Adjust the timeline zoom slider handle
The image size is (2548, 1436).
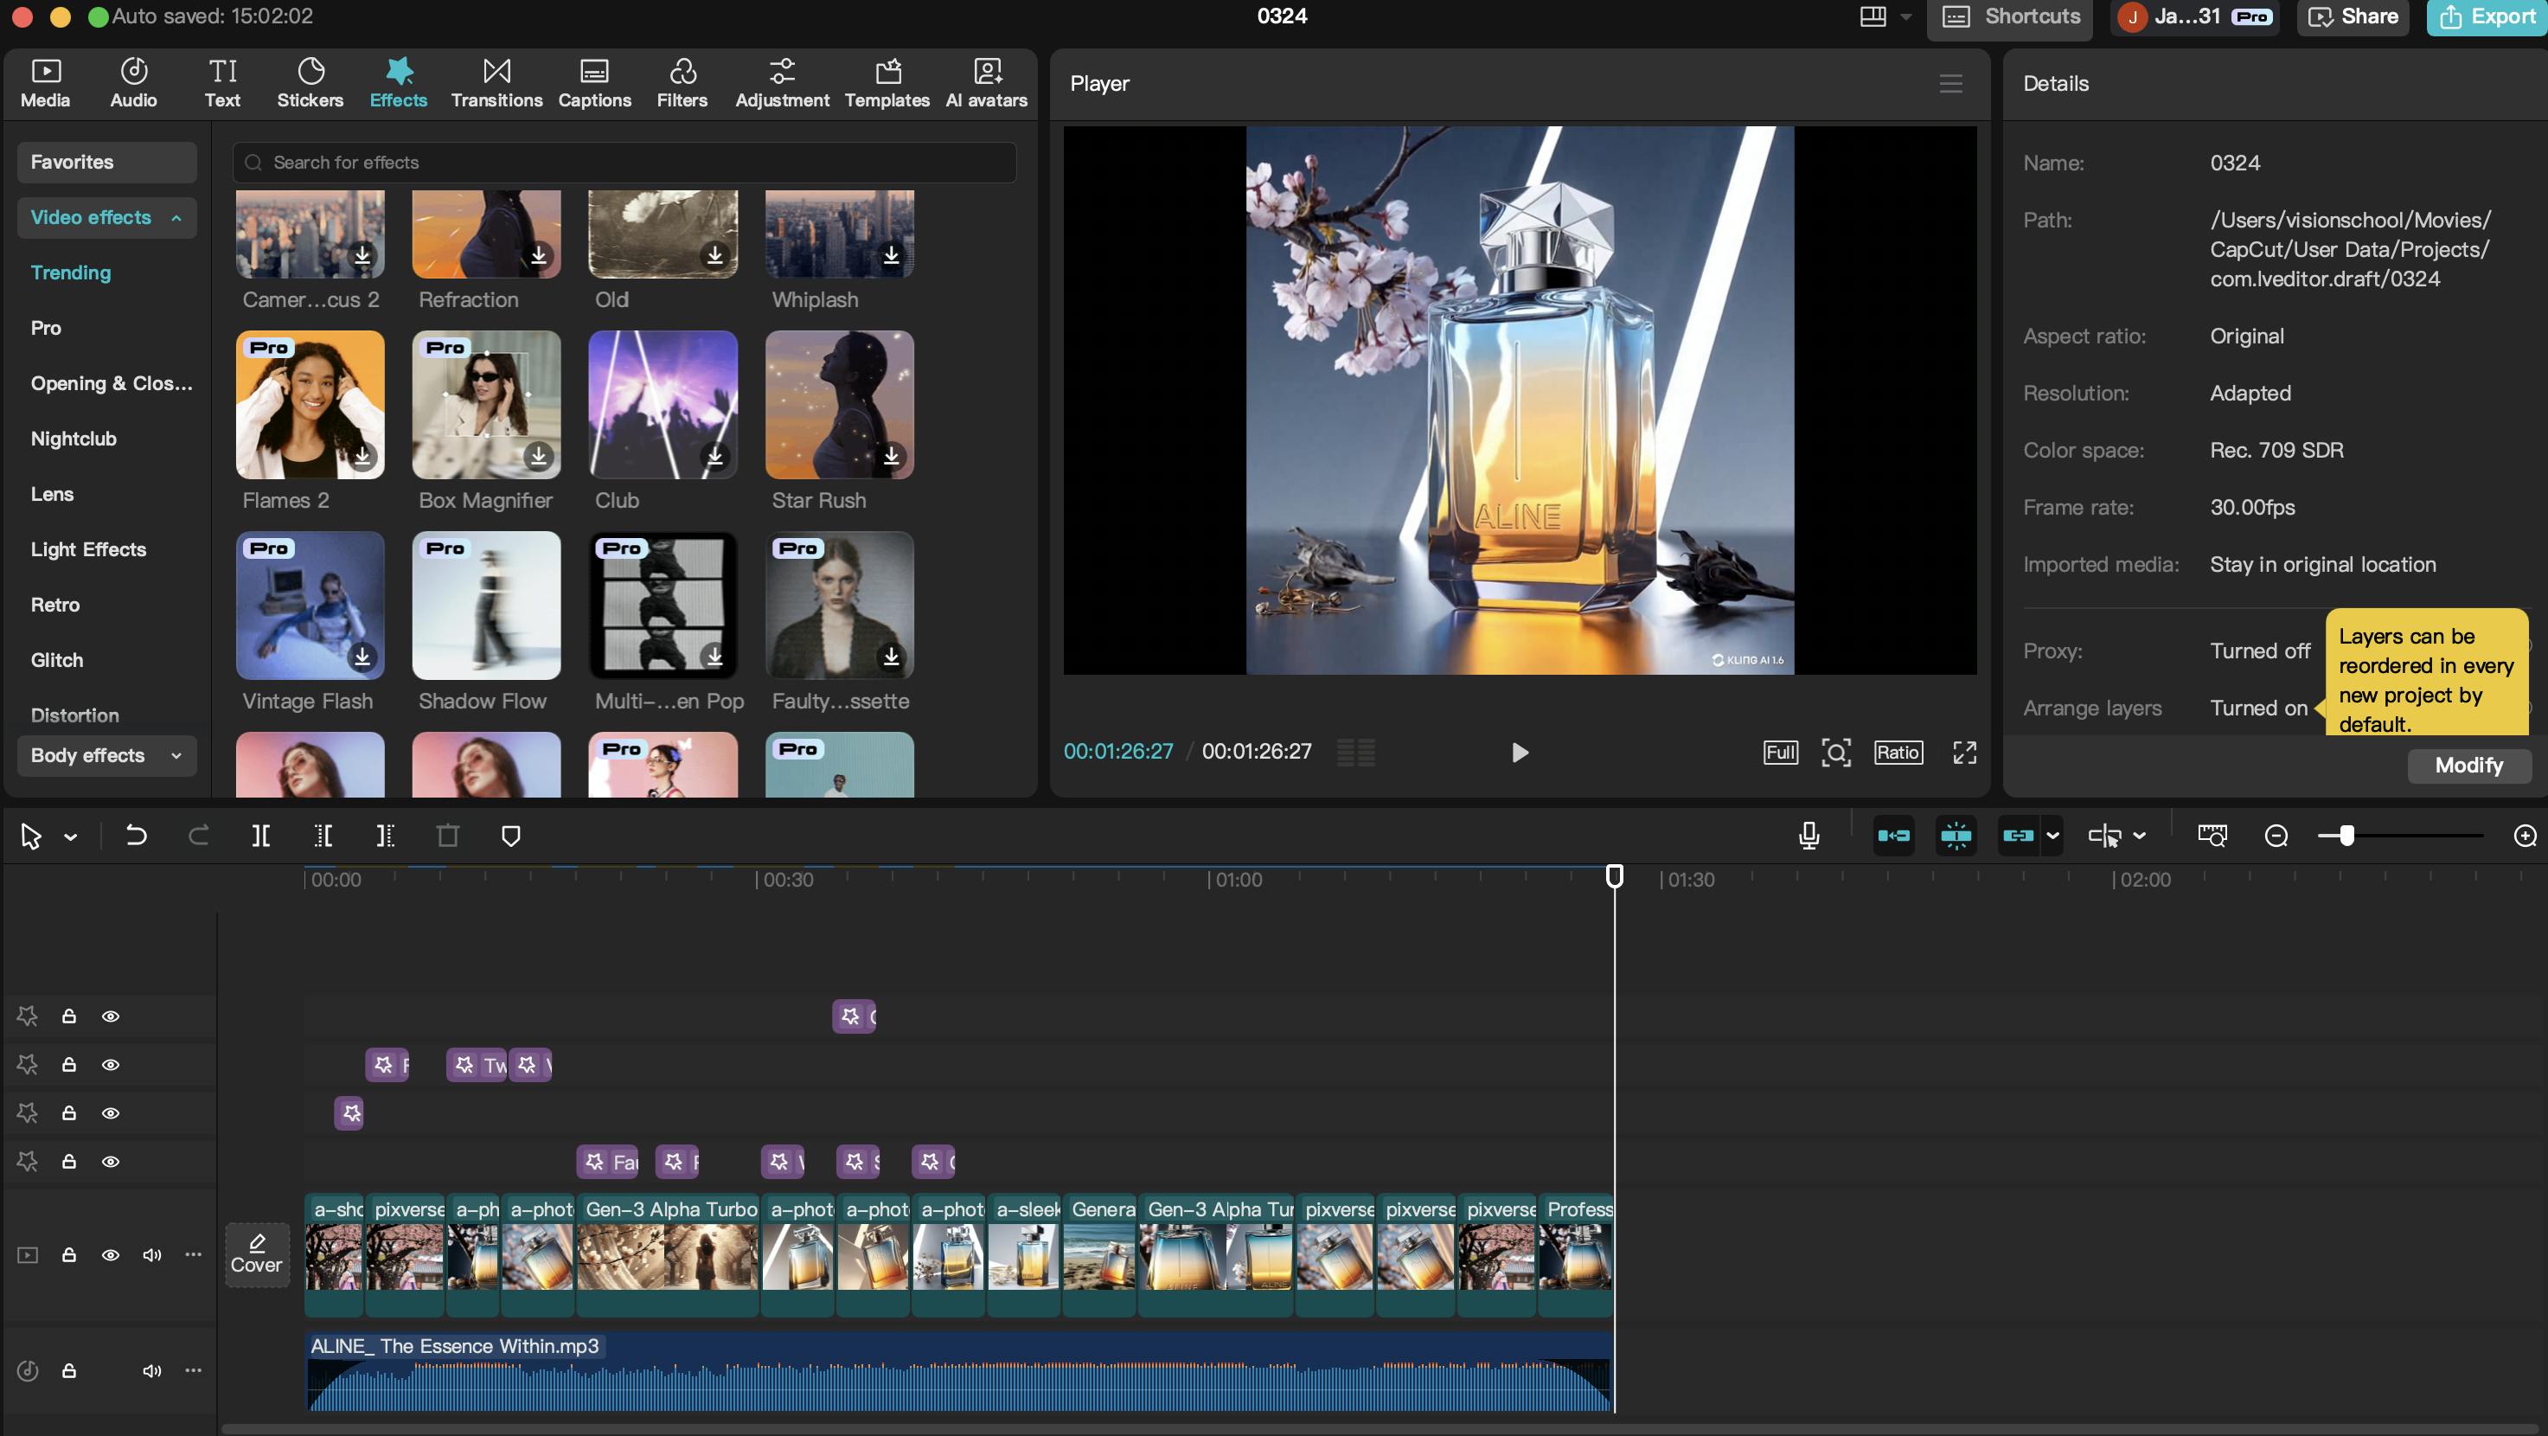pos(2346,837)
